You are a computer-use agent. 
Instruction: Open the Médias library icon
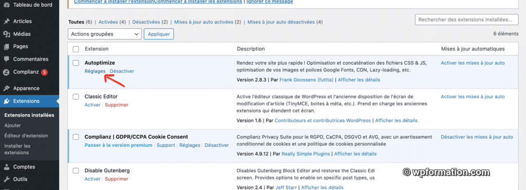click(x=6, y=34)
